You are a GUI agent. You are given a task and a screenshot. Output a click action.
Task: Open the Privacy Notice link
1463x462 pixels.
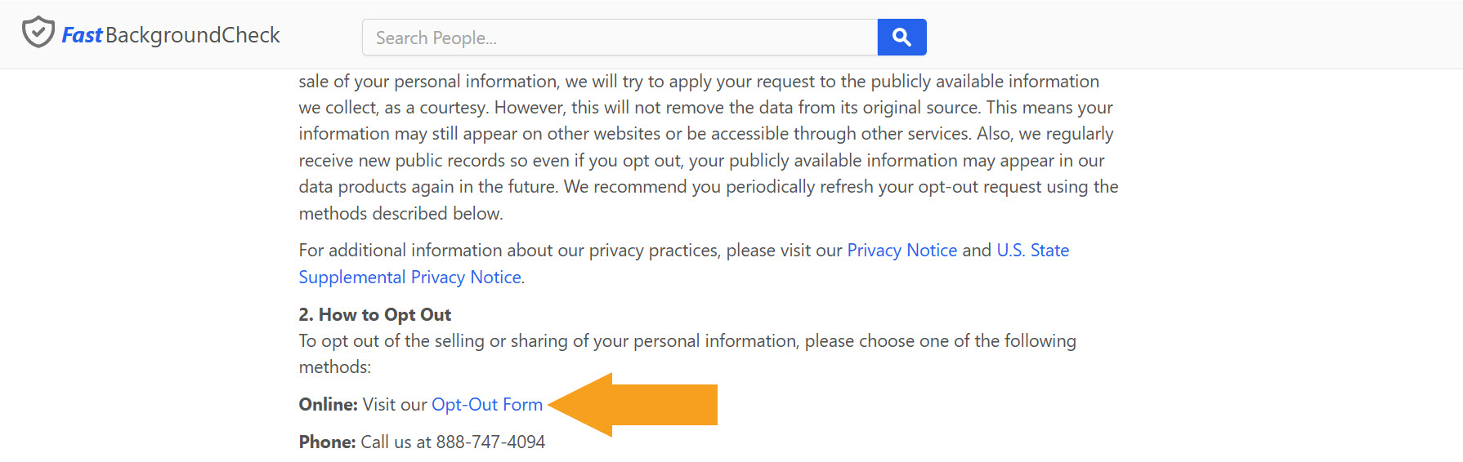(902, 251)
